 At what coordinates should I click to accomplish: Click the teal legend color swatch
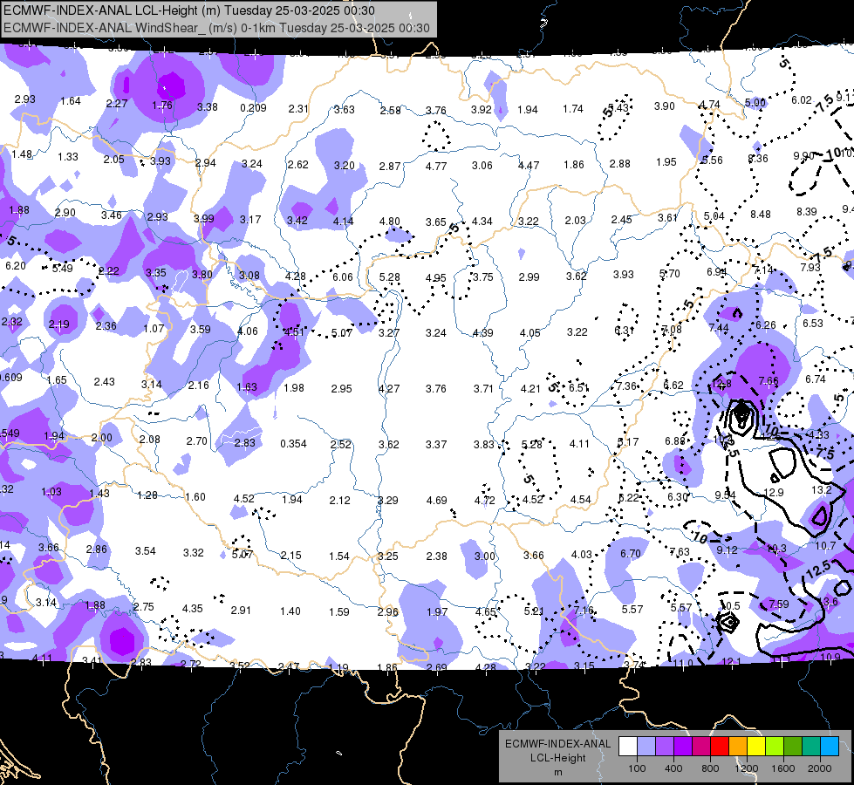(x=811, y=747)
